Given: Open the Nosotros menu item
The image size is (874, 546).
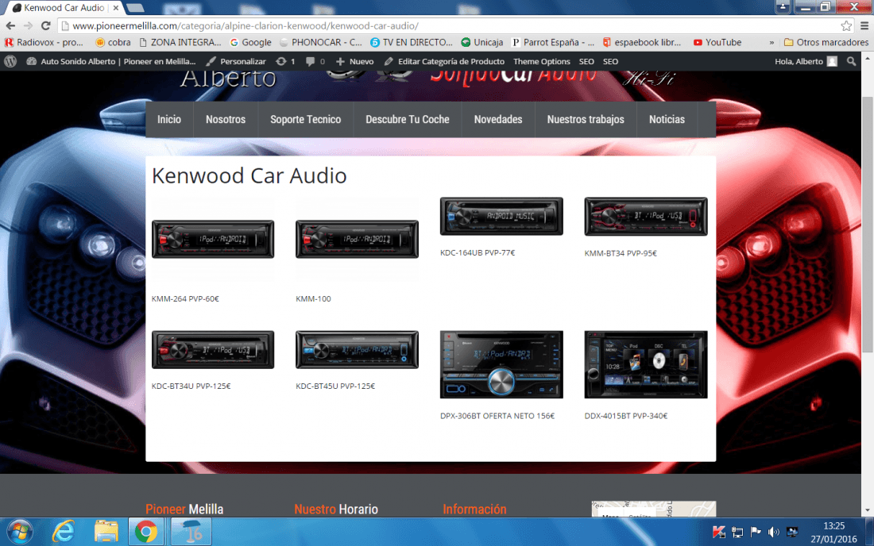Looking at the screenshot, I should [x=226, y=119].
